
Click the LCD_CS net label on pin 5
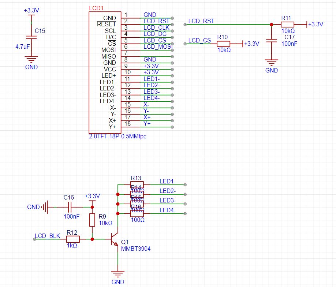(x=155, y=40)
